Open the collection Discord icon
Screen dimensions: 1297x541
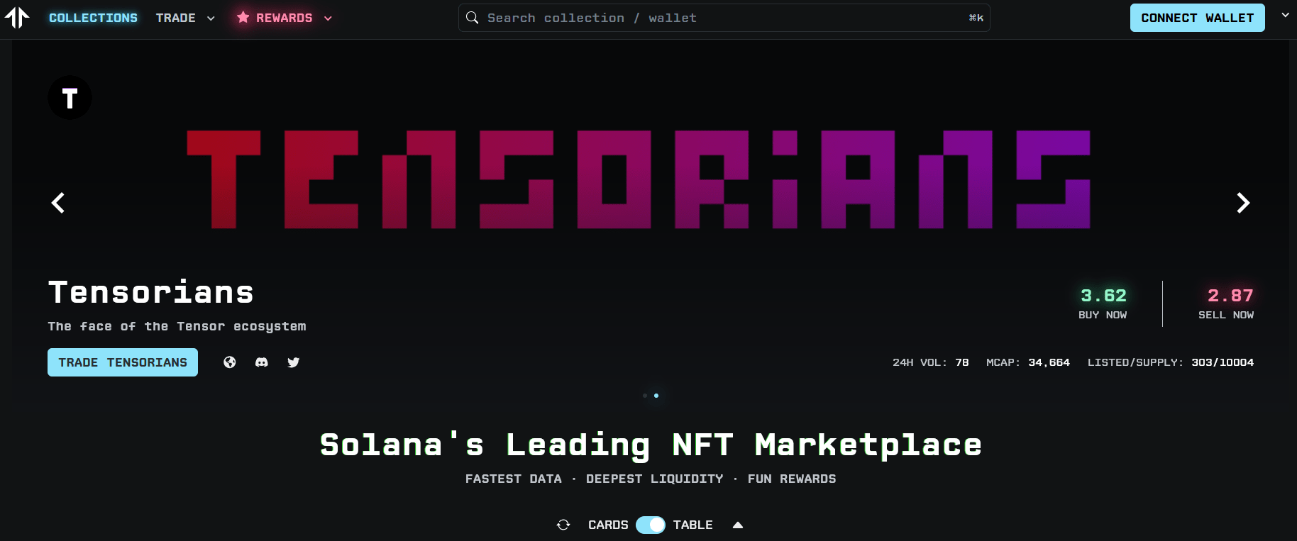[262, 362]
